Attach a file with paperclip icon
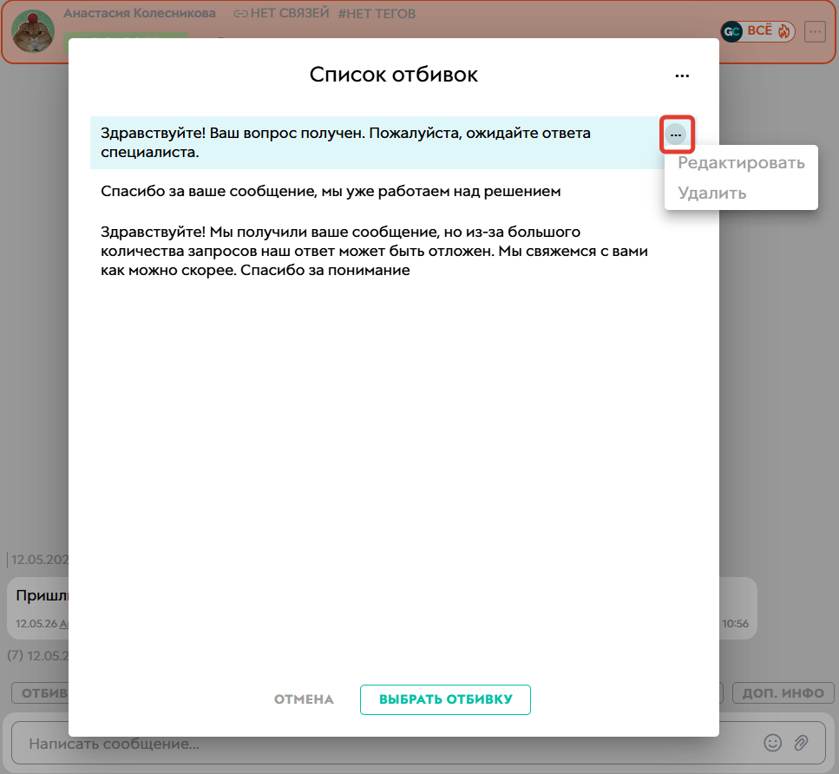Image resolution: width=839 pixels, height=774 pixels. click(x=801, y=743)
